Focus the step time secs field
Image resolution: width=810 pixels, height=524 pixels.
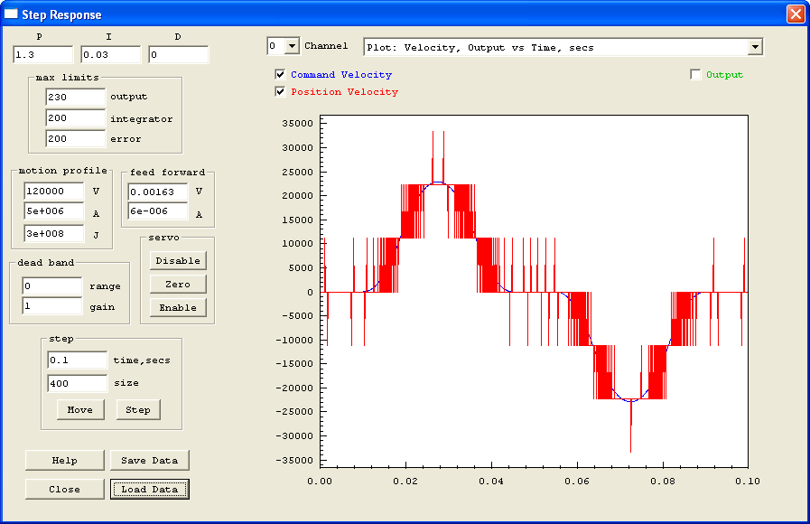tap(77, 360)
